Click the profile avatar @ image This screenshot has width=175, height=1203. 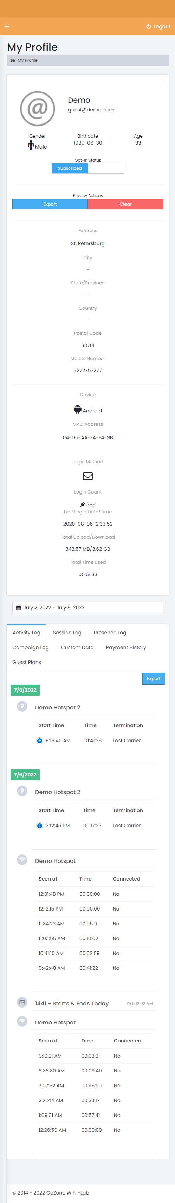click(x=38, y=108)
